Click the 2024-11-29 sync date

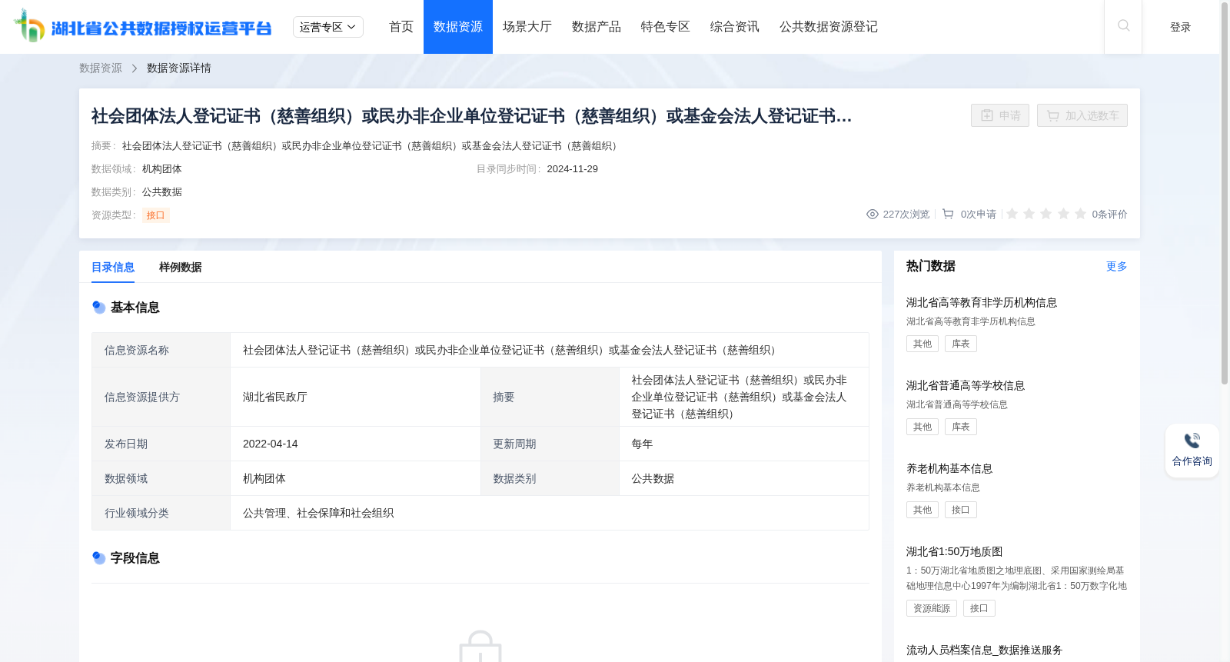(573, 169)
